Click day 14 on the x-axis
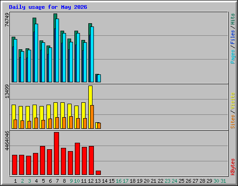 (x=105, y=181)
